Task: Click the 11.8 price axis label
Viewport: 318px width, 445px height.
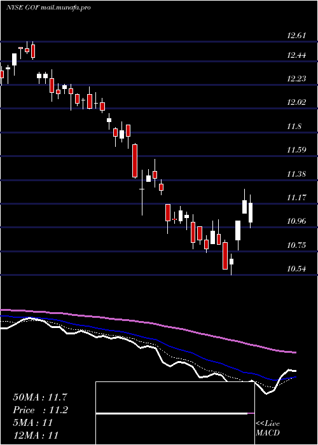Action: point(294,127)
